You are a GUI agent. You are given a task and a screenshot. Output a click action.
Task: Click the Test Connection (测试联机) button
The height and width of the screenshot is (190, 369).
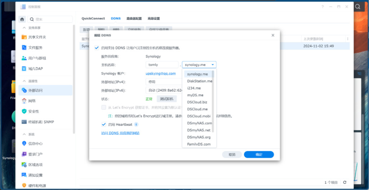click(166, 99)
